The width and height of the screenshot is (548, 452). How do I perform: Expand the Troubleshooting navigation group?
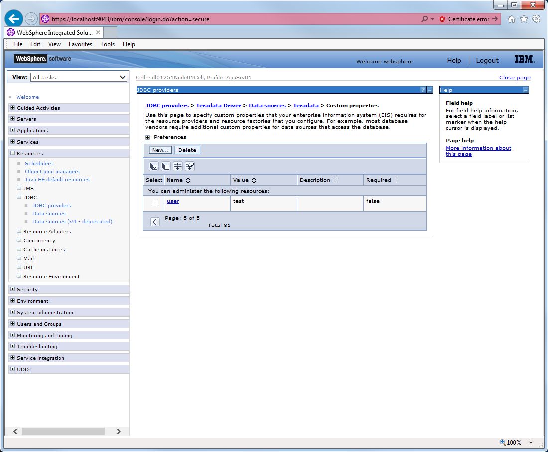[x=12, y=346]
